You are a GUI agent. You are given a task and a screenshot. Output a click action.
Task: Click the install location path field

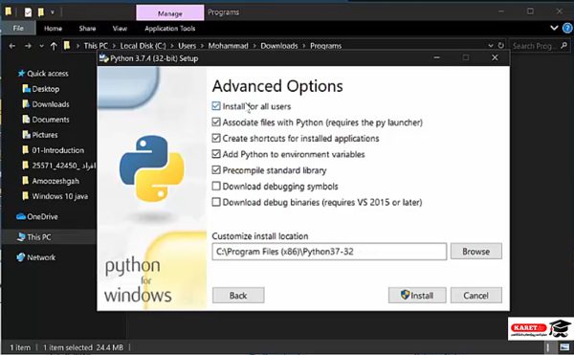point(329,252)
